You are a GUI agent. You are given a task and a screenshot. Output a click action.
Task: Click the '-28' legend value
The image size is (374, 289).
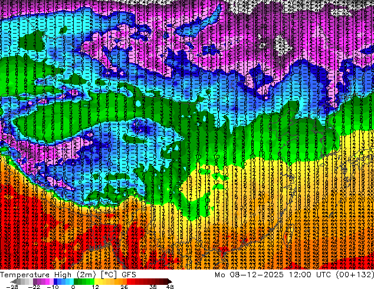[12, 287]
